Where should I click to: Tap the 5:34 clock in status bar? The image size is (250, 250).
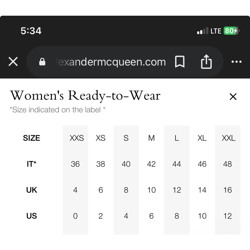pos(31,31)
